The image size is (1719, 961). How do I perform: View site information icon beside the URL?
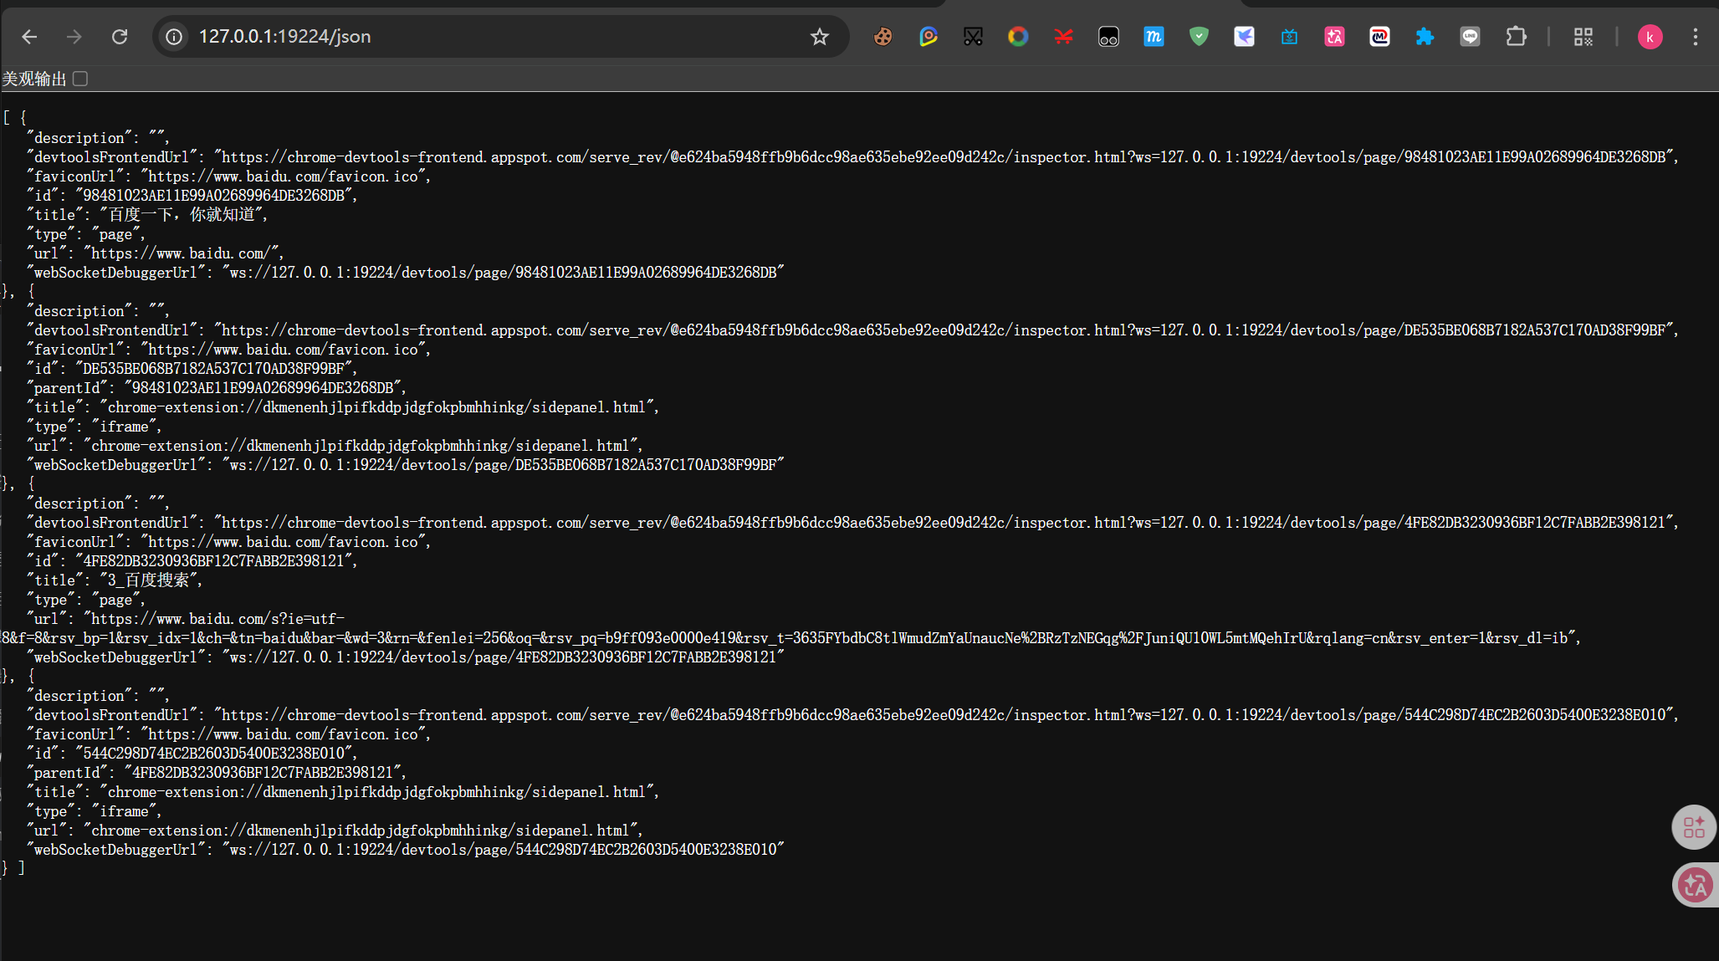click(x=174, y=37)
